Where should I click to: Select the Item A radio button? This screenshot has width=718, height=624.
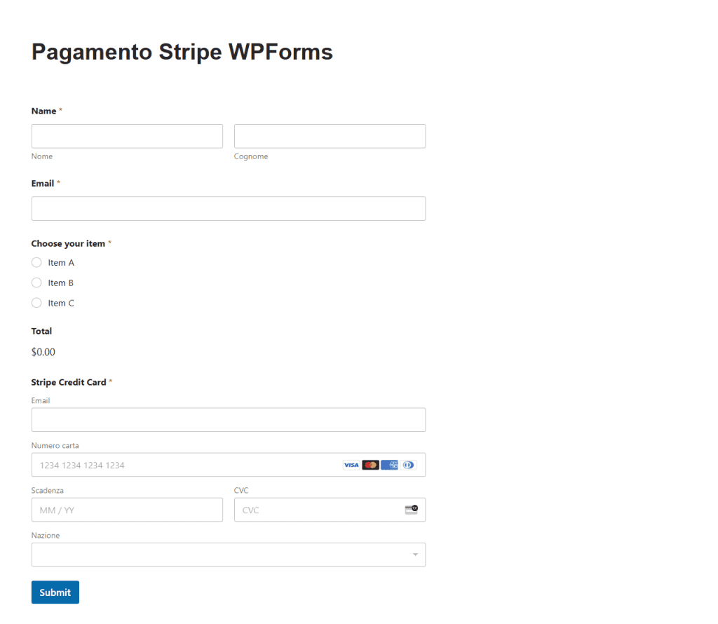36,262
